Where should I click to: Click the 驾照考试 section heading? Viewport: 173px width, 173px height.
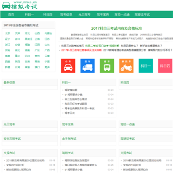click(68, 153)
